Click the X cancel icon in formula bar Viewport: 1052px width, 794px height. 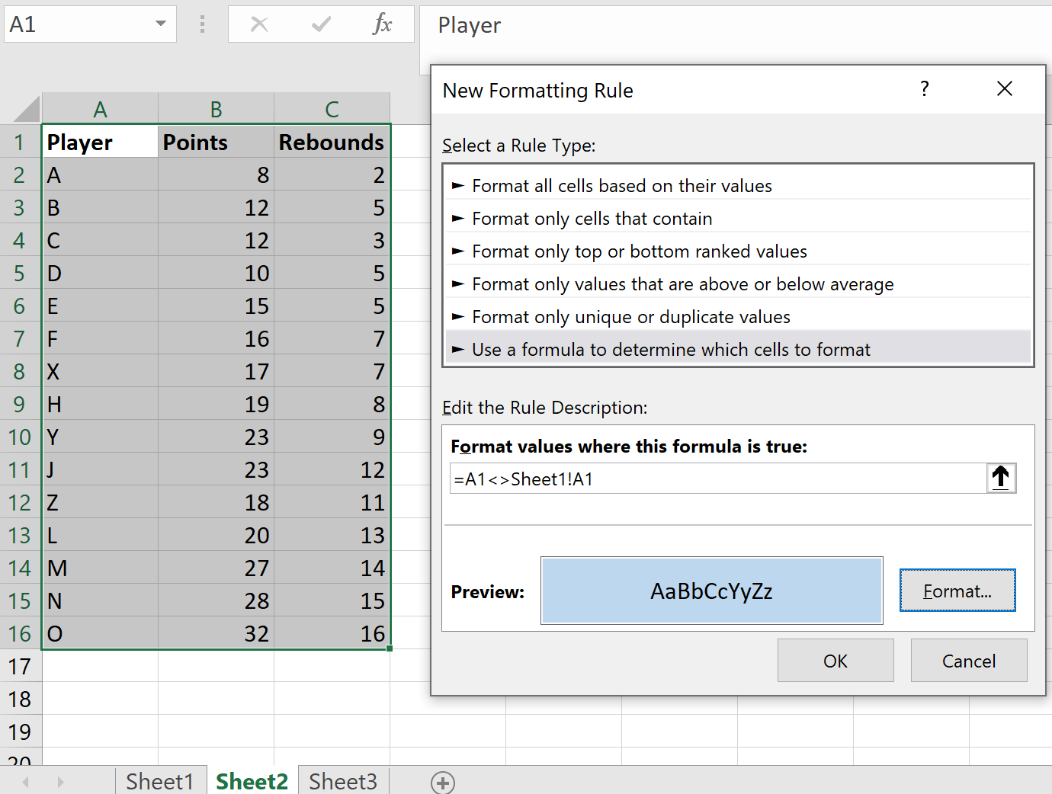(x=260, y=24)
